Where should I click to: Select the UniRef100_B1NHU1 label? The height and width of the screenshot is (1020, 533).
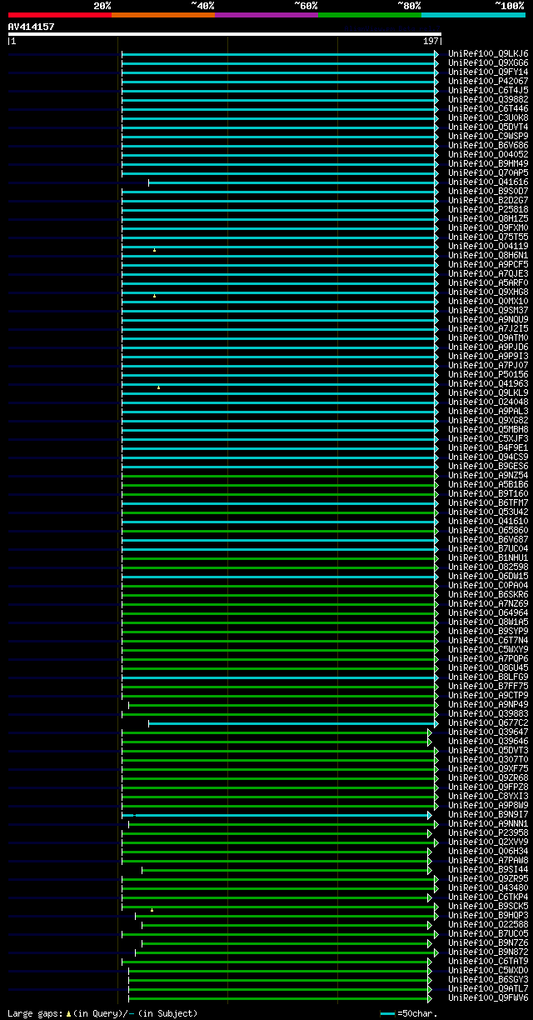488,557
